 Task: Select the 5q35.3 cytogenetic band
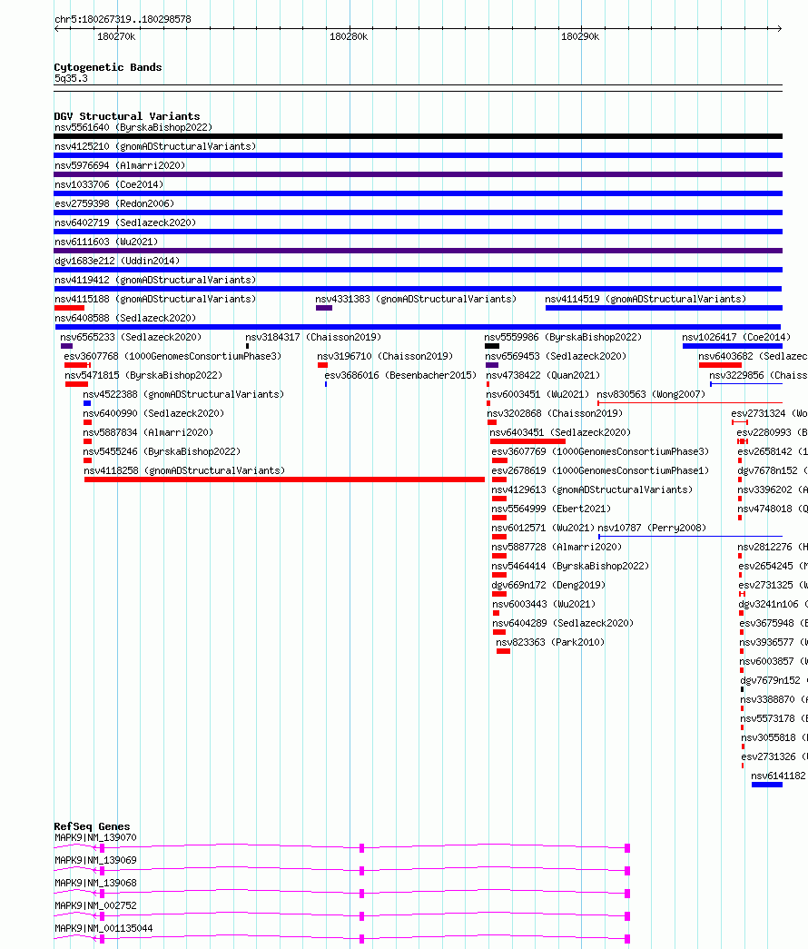pos(418,88)
